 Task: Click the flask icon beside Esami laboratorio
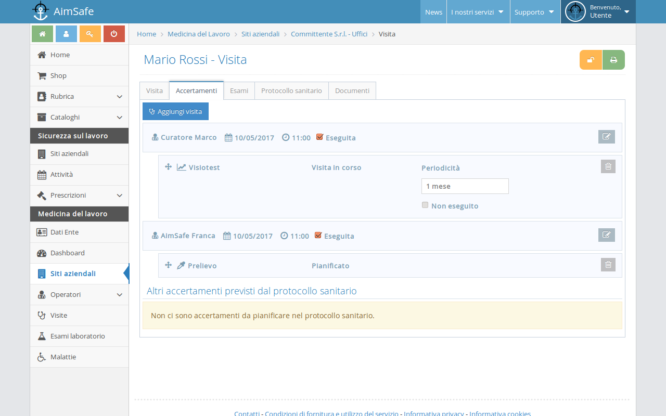coord(42,336)
